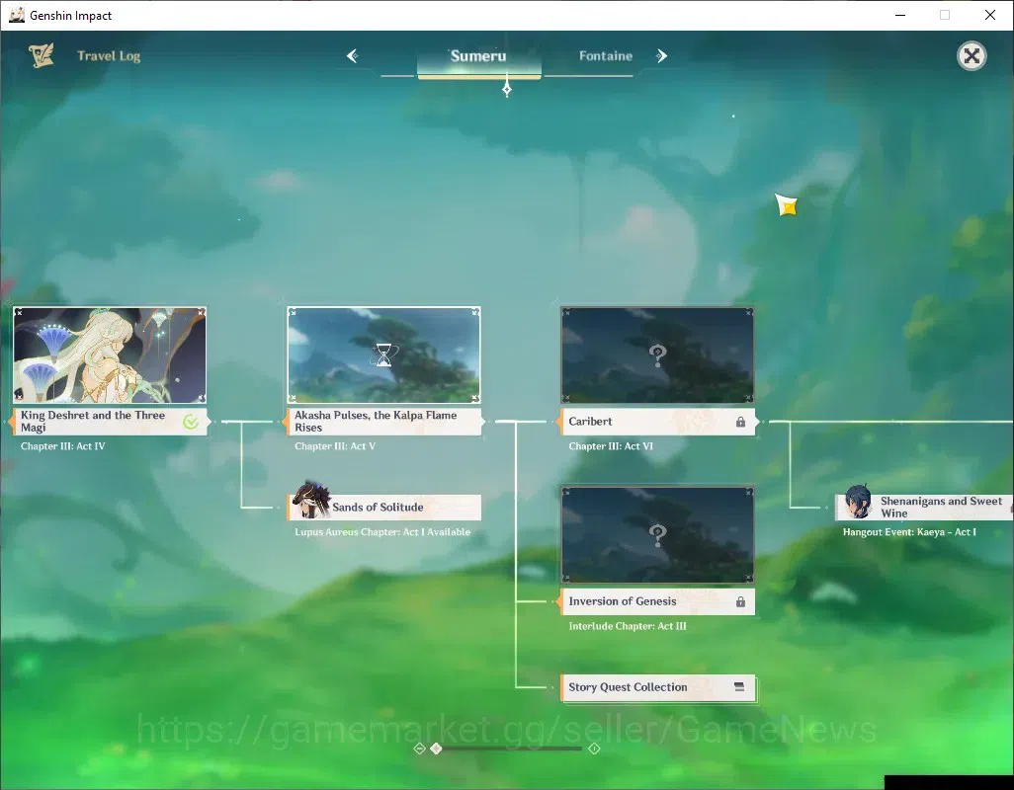The image size is (1014, 790).
Task: Click the timeline scroll left diamond
Action: click(x=419, y=749)
